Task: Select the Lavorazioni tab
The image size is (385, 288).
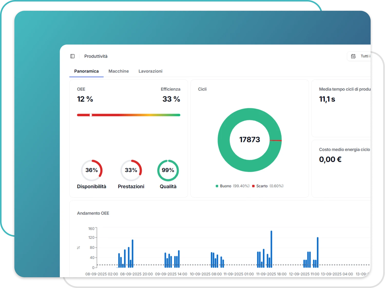Action: click(x=150, y=71)
